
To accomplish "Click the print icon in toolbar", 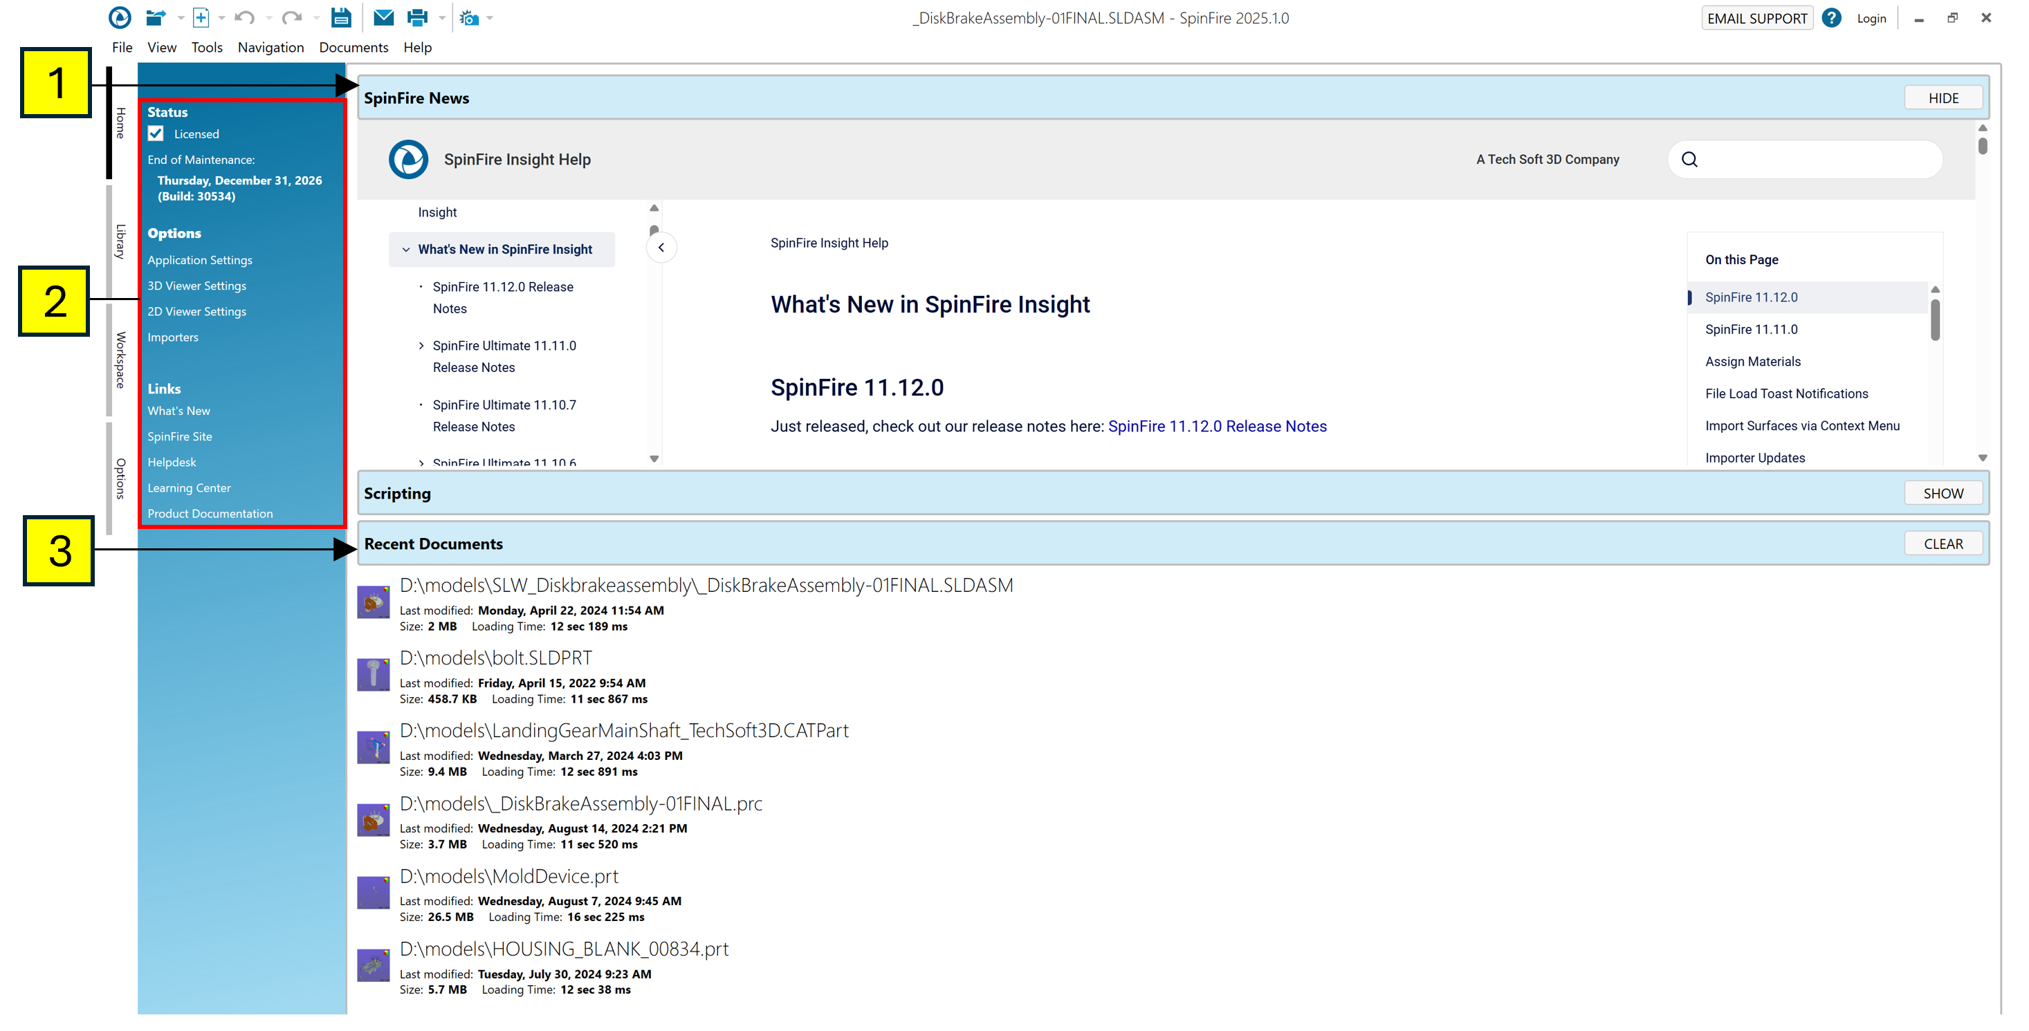I will click(416, 17).
